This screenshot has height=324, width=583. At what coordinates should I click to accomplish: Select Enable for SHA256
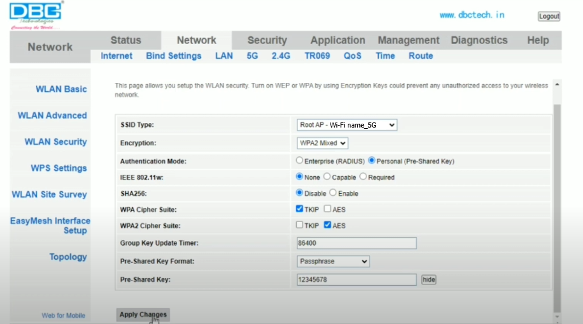[x=333, y=193]
